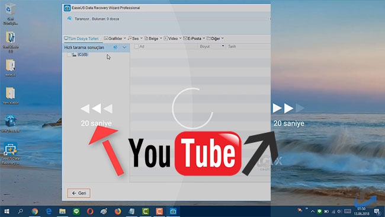
Task: Click the scanning magnifier icon beside Taranıyor
Action: pos(69,19)
